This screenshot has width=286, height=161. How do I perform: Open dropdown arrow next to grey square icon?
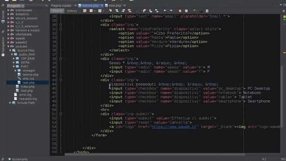point(103,11)
